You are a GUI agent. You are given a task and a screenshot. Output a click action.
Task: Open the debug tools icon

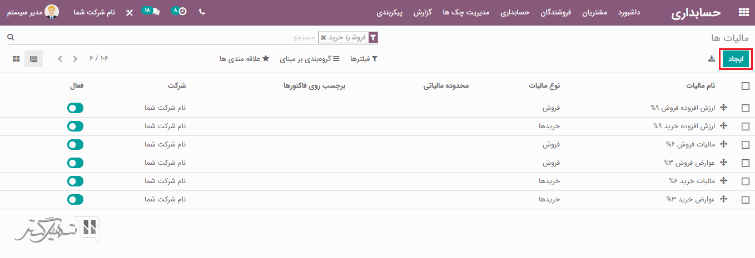[x=130, y=12]
